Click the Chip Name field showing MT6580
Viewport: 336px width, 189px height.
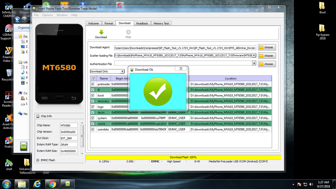(69, 125)
